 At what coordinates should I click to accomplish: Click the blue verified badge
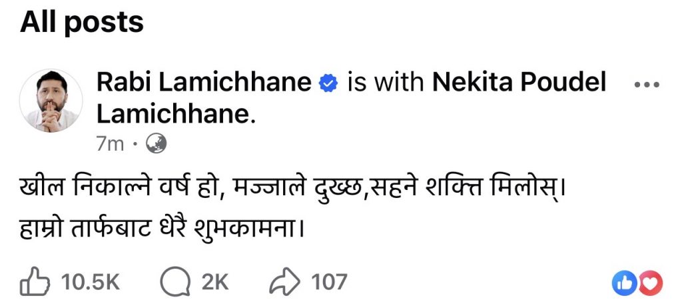[328, 84]
